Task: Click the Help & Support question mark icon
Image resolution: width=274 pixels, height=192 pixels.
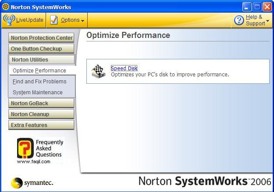Action: click(x=239, y=20)
